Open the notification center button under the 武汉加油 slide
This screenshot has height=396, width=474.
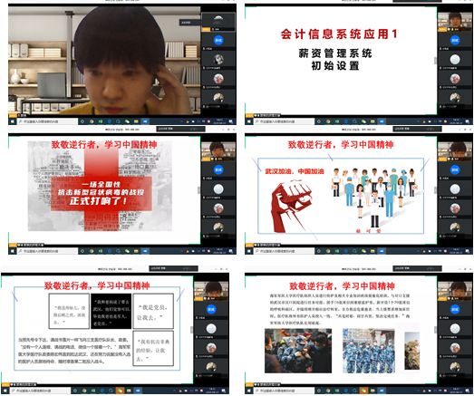pyautogui.click(x=468, y=251)
